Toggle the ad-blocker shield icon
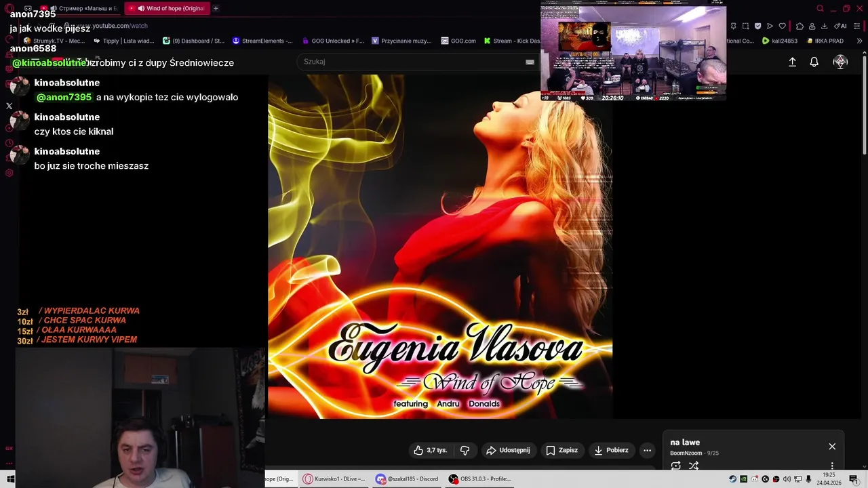868x488 pixels. click(x=757, y=26)
